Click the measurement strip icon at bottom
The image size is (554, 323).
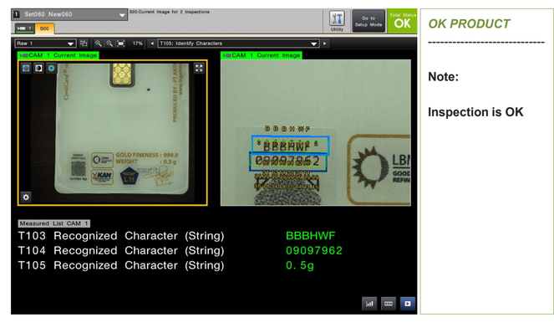389,304
